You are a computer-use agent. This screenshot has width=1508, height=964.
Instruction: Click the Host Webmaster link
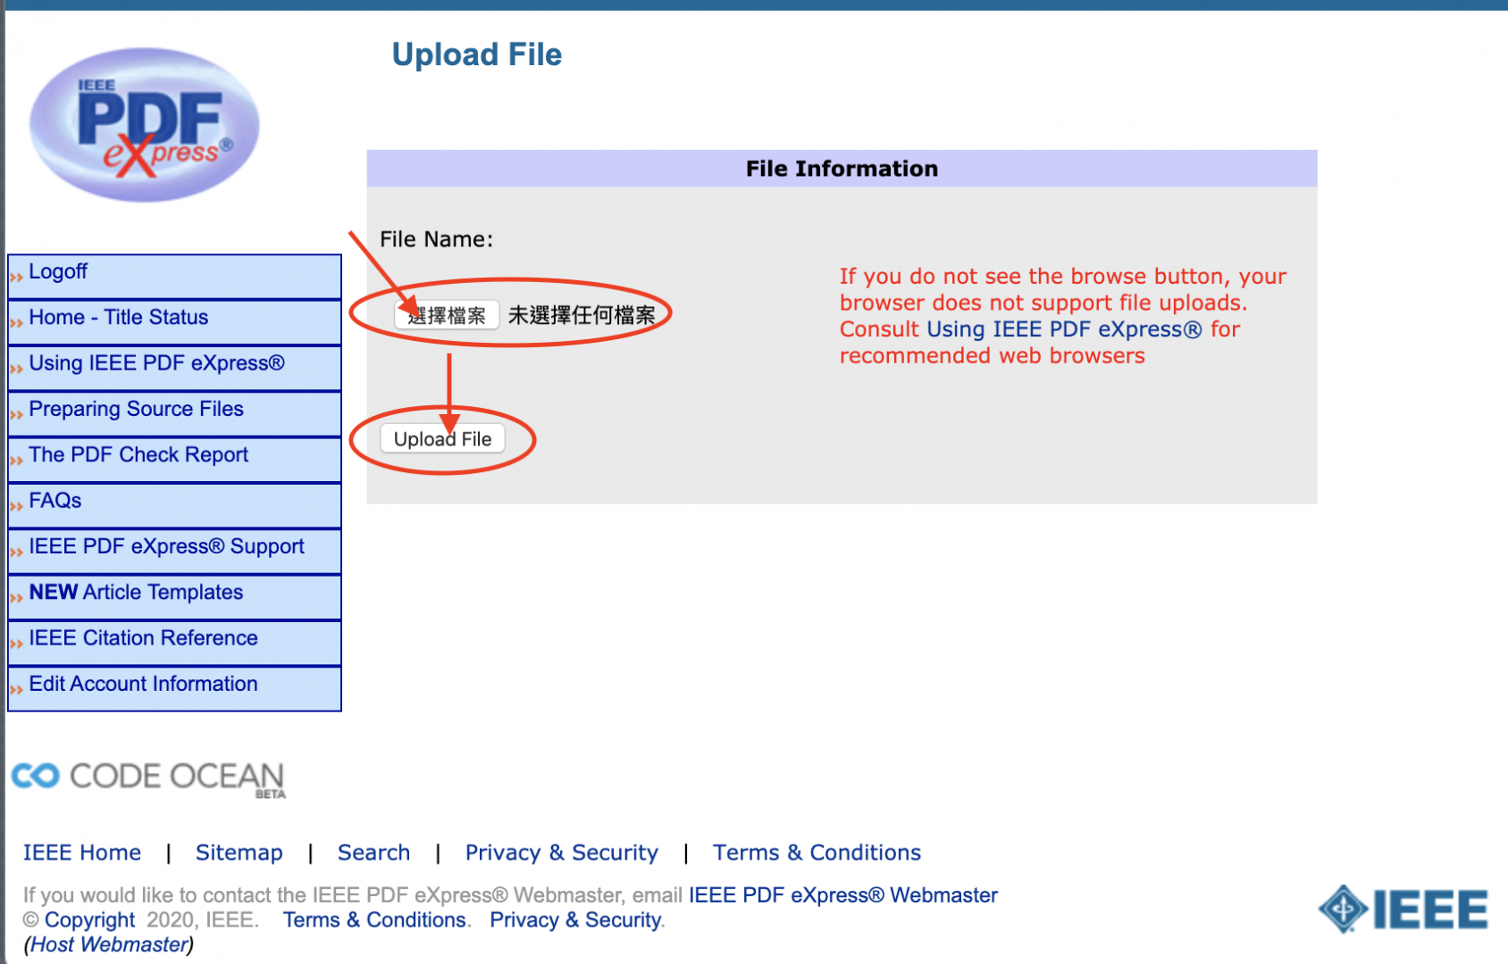pyautogui.click(x=109, y=944)
